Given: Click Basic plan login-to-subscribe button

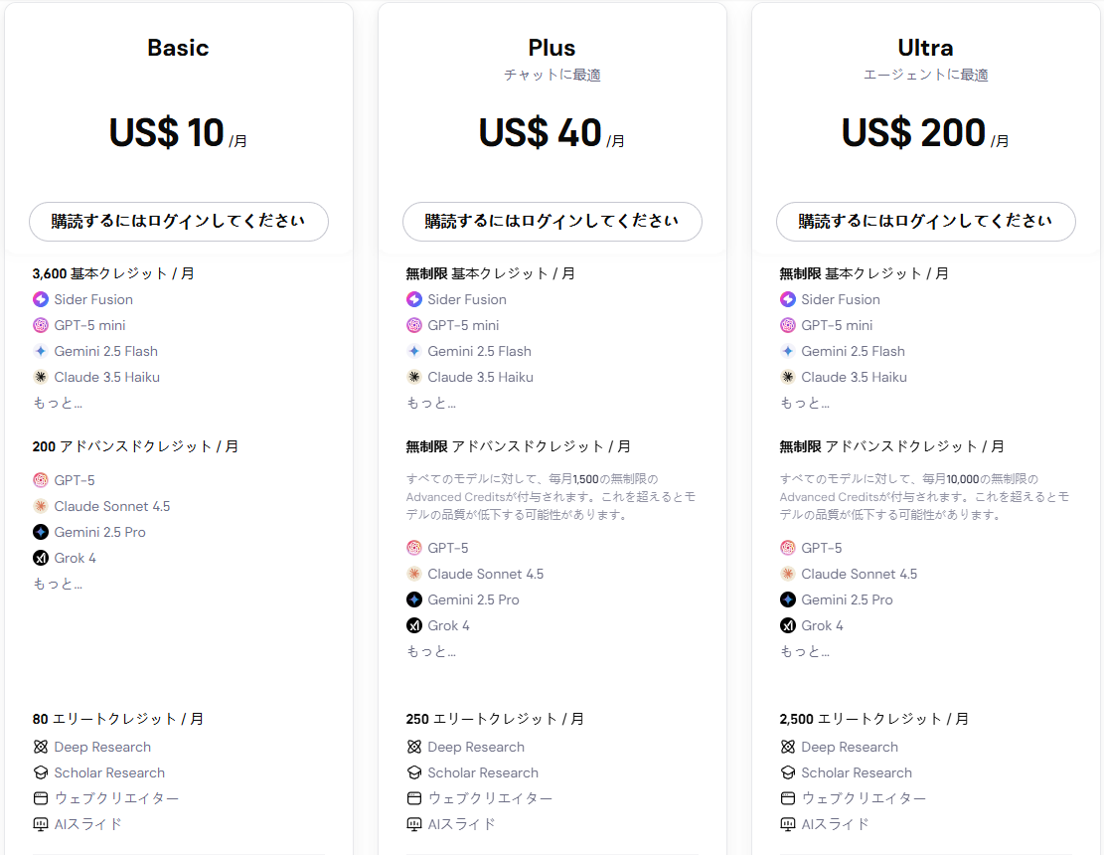Looking at the screenshot, I should pyautogui.click(x=179, y=222).
